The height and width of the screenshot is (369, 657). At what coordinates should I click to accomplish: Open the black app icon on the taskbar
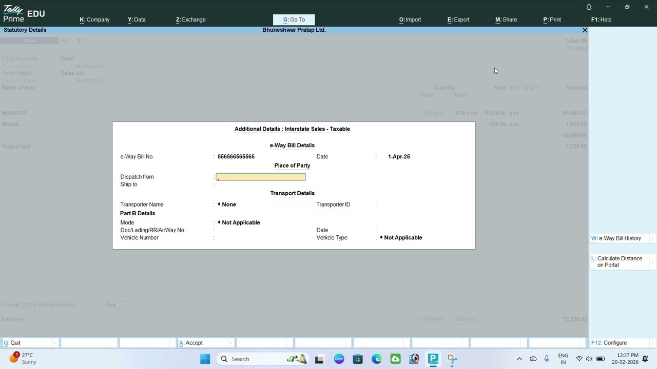[x=319, y=359]
